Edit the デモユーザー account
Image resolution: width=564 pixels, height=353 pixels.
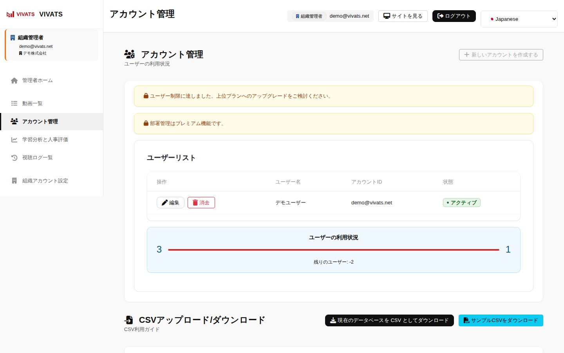[170, 203]
